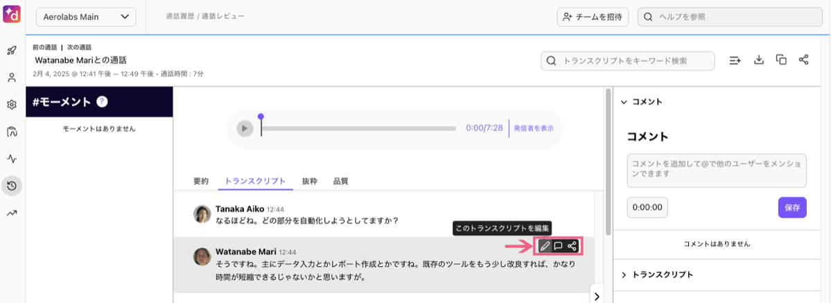831x303 pixels.
Task: Click the ヘルプを参照 search field
Action: click(731, 17)
